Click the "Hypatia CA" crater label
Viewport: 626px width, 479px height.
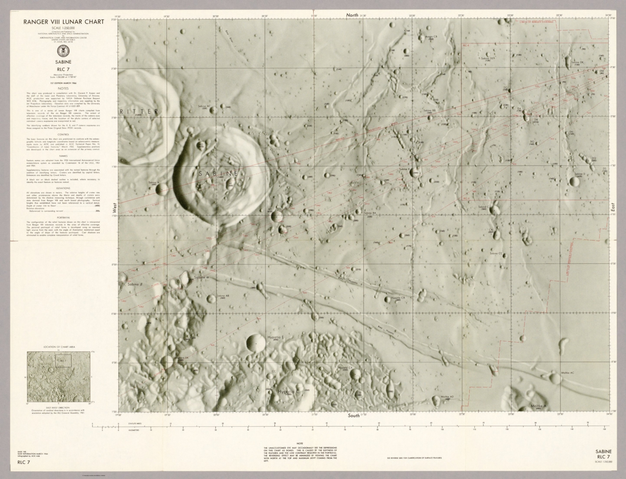point(345,367)
